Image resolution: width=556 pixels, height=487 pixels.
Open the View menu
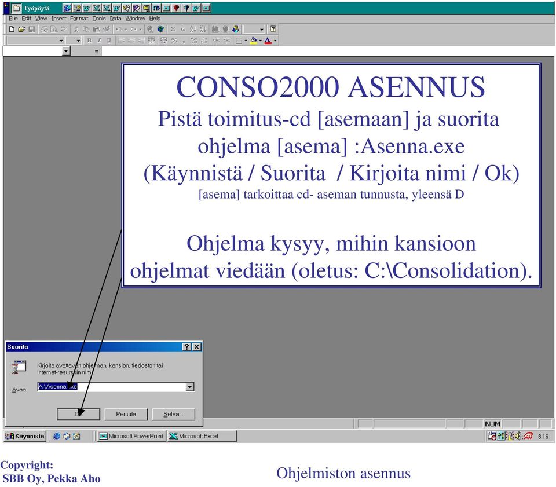coord(41,19)
